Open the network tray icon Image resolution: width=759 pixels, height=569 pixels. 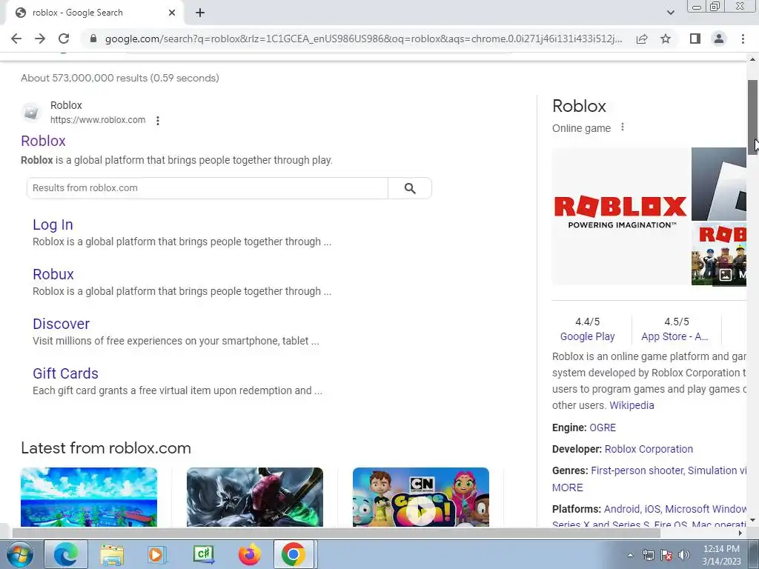tap(648, 556)
